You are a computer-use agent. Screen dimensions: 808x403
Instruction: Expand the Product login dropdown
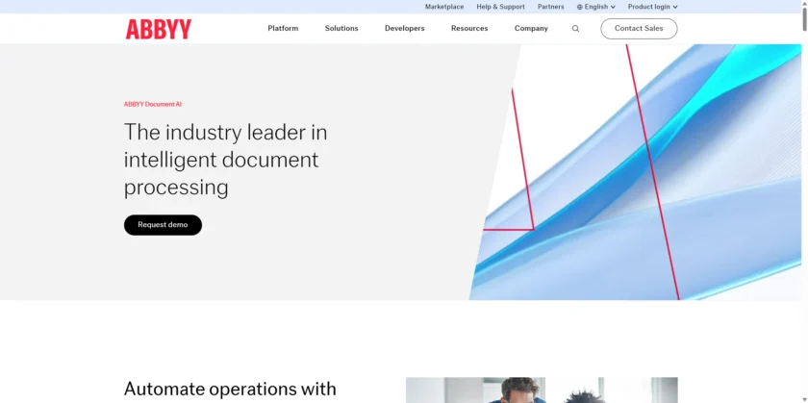(x=652, y=7)
